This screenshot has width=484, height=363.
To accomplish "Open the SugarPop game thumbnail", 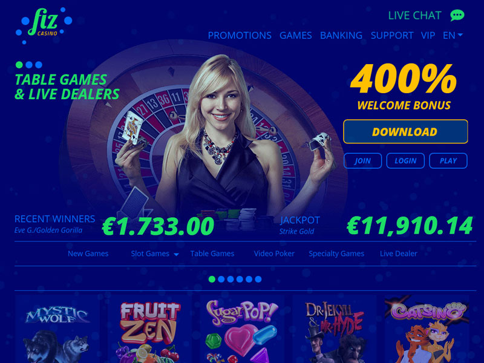I will (242, 329).
